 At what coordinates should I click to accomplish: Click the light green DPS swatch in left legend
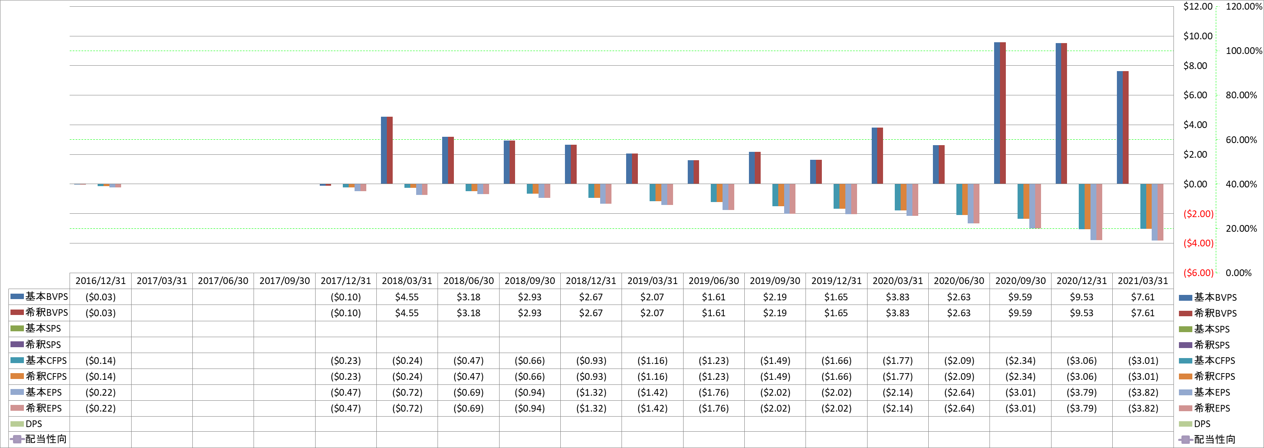17,423
